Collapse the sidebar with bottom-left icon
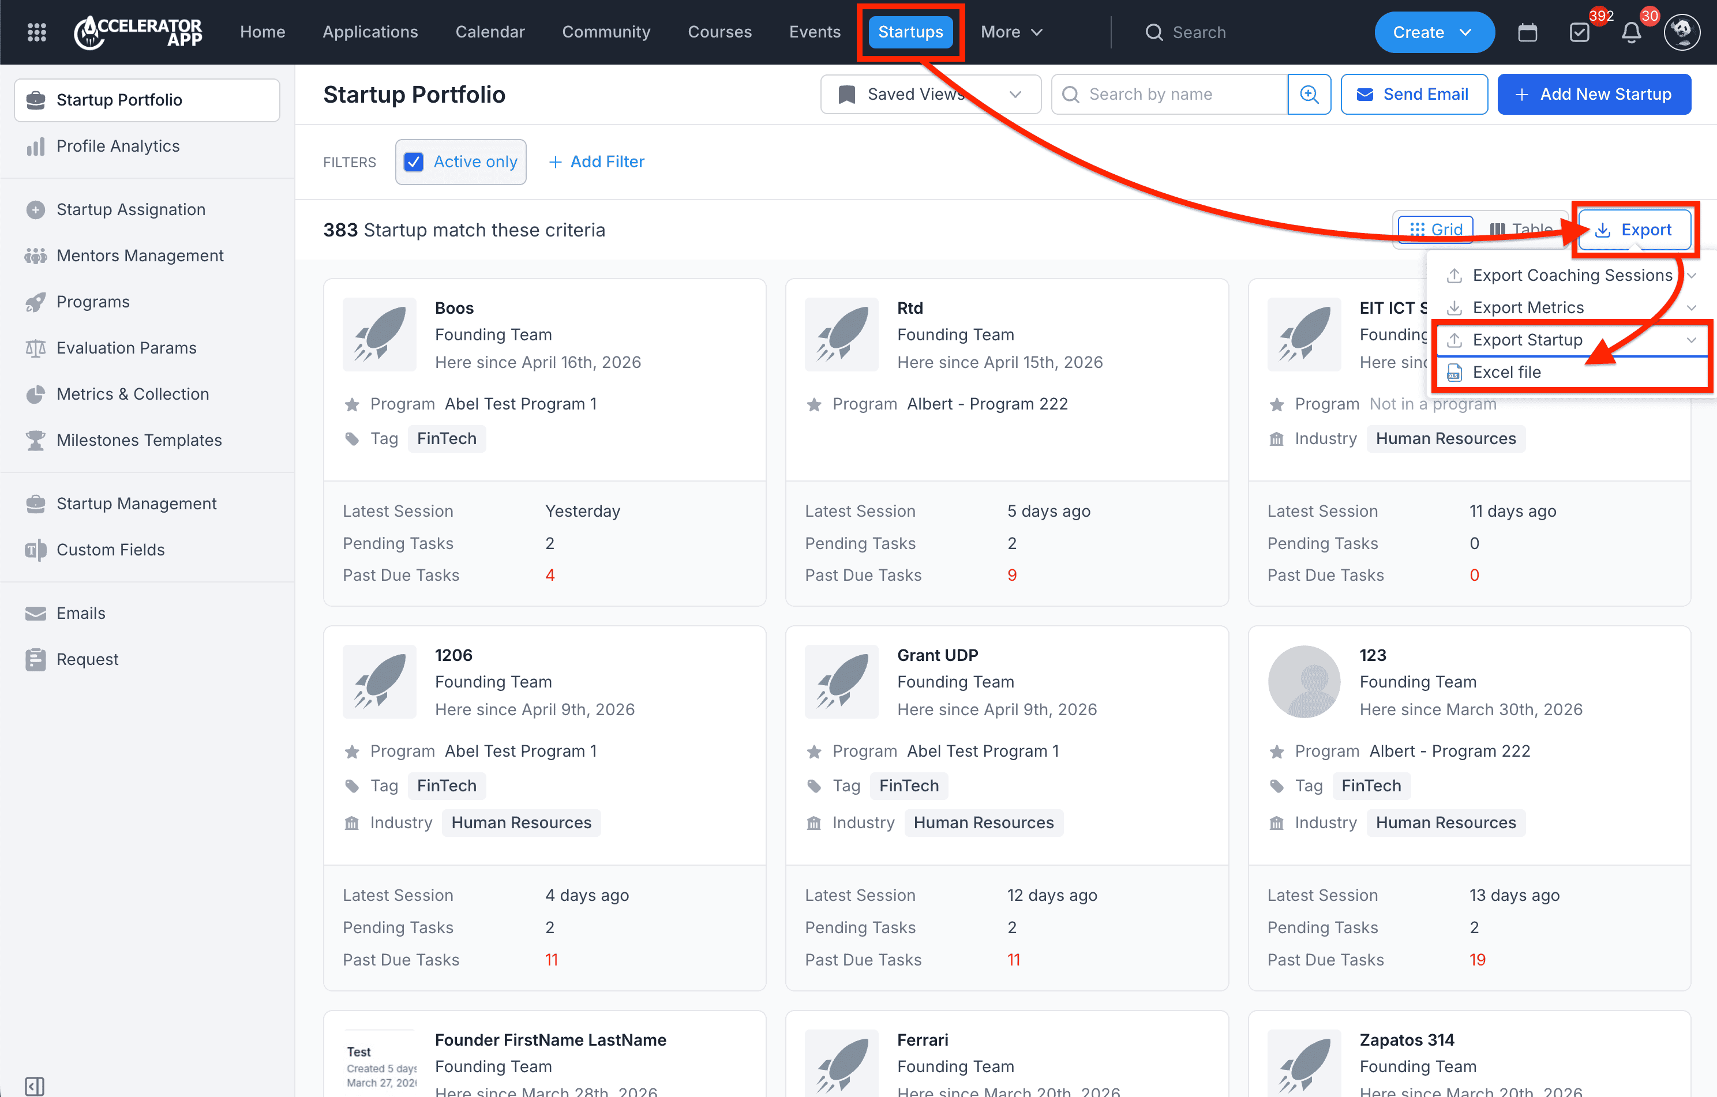 pyautogui.click(x=34, y=1085)
